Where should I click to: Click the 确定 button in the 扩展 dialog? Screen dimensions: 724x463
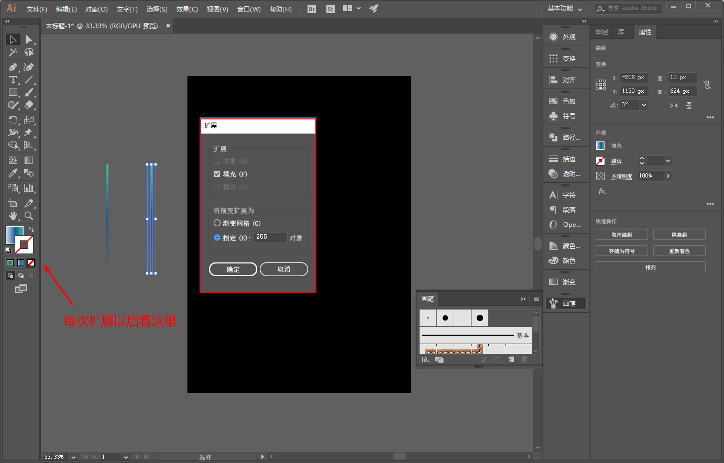[233, 269]
